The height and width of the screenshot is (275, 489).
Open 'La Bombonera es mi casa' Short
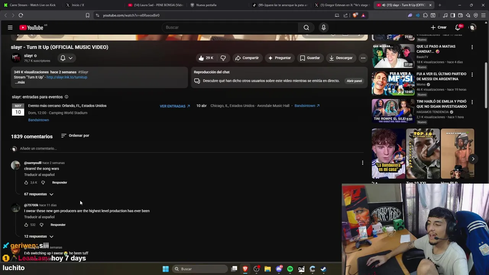388,154
